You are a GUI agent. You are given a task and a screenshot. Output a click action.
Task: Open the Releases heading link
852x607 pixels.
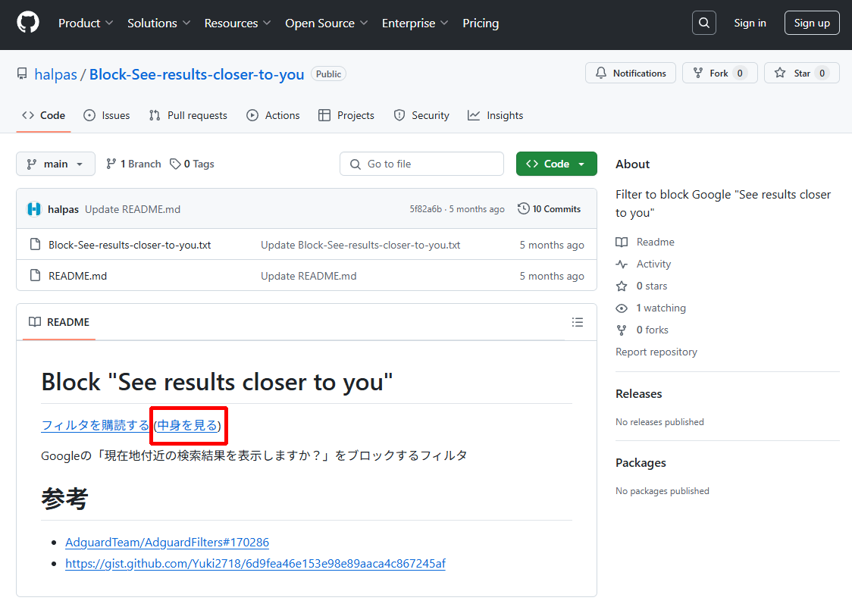tap(639, 394)
